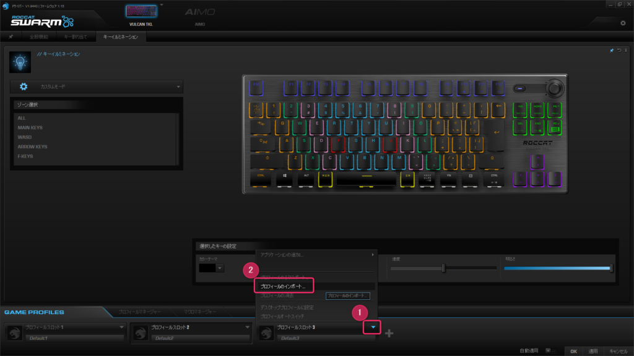Image resolution: width=634 pixels, height=356 pixels.
Task: Pin the key illumination panel
Action: click(x=611, y=51)
